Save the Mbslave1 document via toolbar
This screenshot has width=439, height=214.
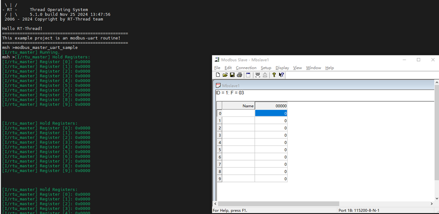(x=232, y=75)
